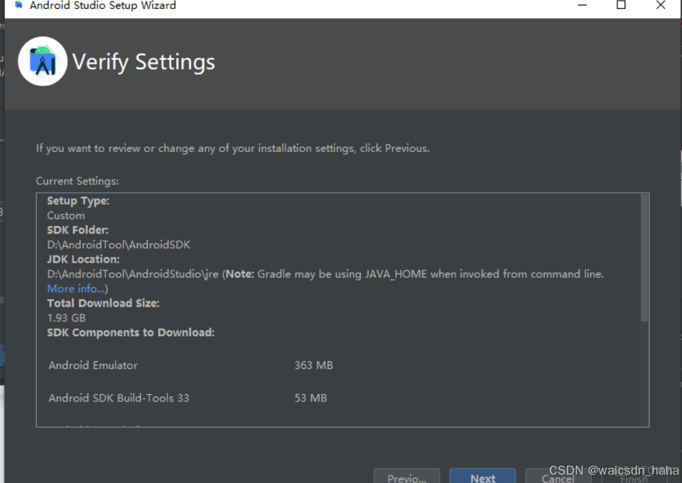
Task: Click the Cancel button
Action: 558,477
